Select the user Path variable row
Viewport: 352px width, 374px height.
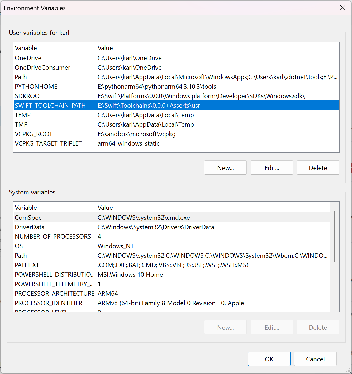(21, 77)
